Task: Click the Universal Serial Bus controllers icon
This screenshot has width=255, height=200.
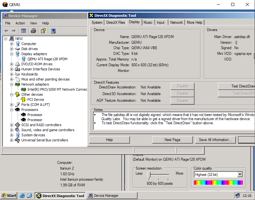Action: point(18,140)
